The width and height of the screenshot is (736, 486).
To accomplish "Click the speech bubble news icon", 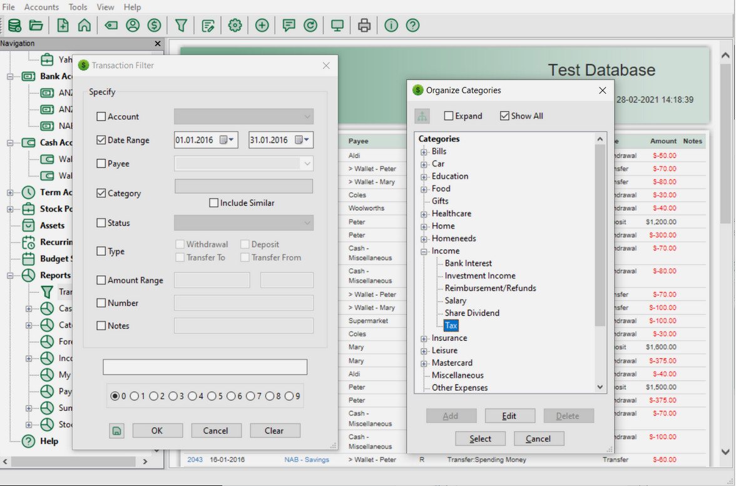I will [289, 25].
